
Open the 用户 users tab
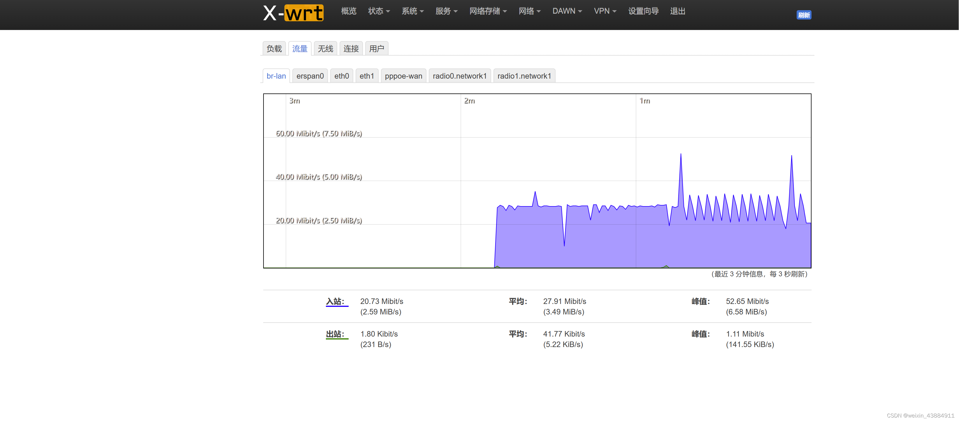[376, 49]
